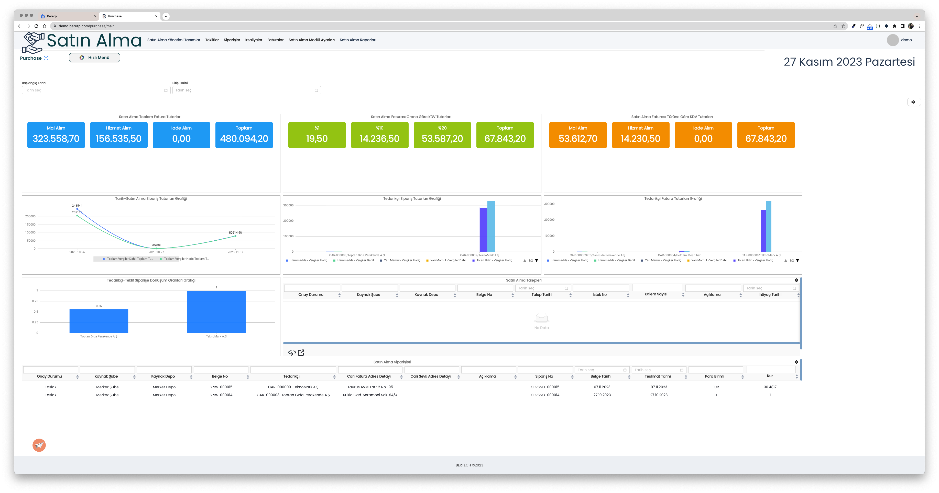
Task: Click the browser profile avatar picture
Action: tap(911, 26)
